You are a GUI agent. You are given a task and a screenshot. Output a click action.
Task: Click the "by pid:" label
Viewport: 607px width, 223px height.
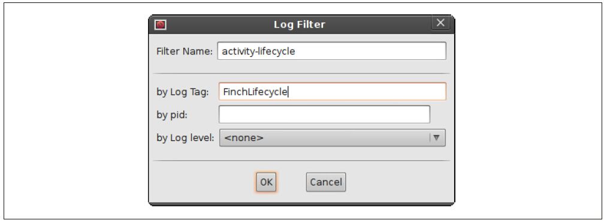[x=172, y=115]
